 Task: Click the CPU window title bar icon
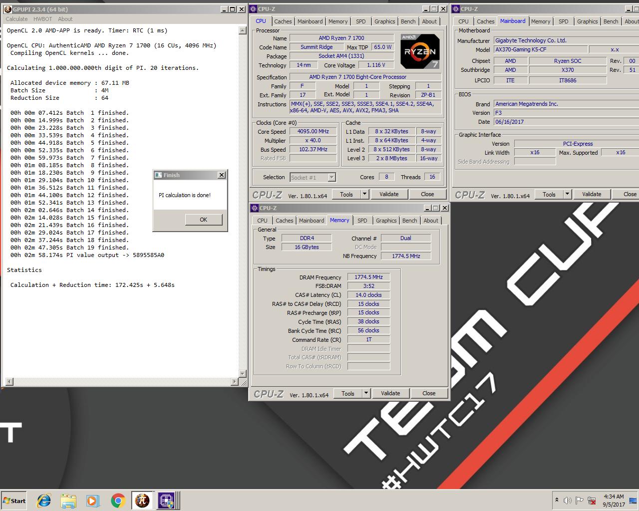pos(254,9)
